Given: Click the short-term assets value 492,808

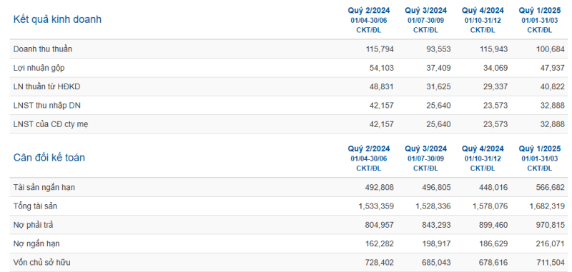Looking at the screenshot, I should (x=380, y=188).
